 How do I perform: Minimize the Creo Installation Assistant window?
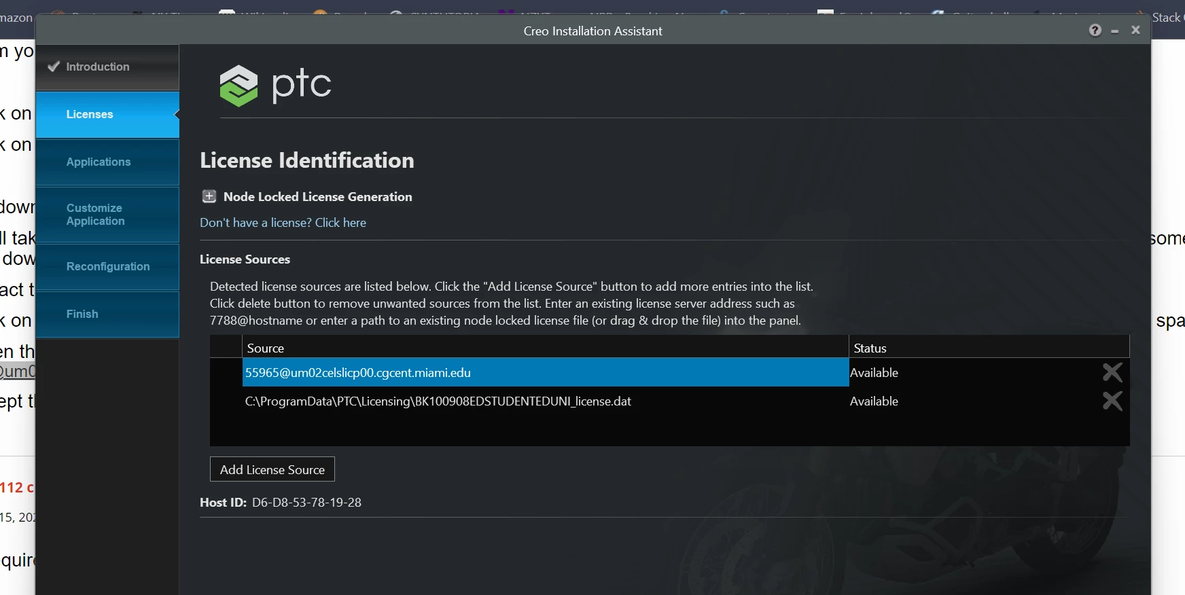click(1114, 31)
